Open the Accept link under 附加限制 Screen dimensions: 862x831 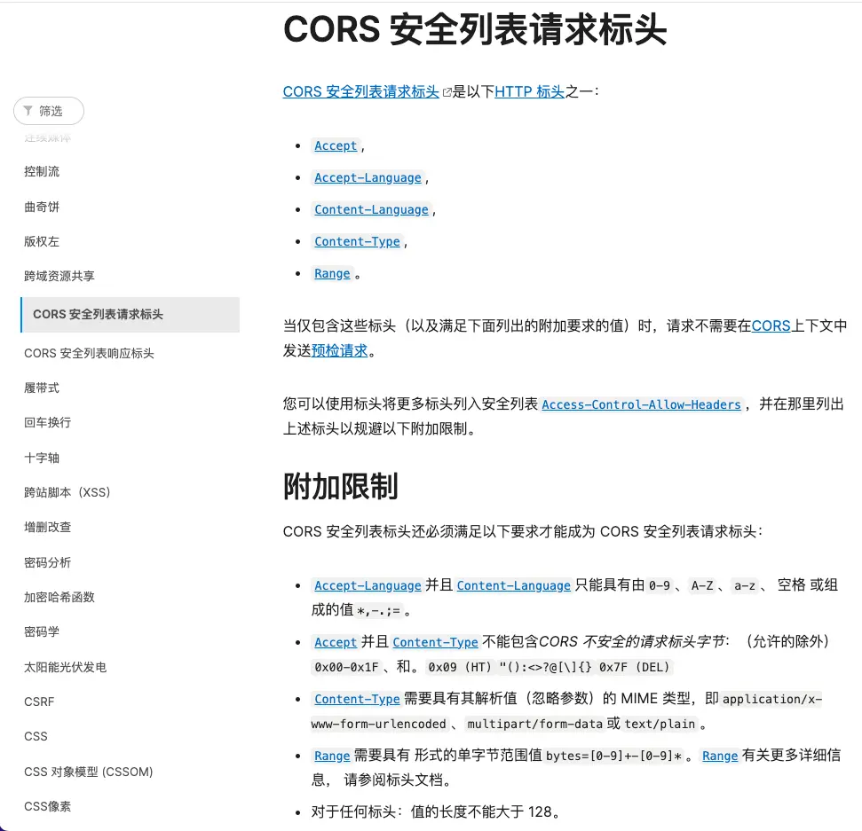(x=336, y=642)
